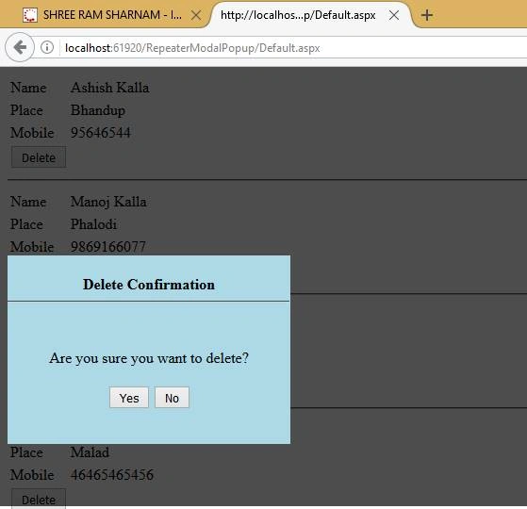527x509 pixels.
Task: Click the browser back arrow button
Action: coord(20,47)
